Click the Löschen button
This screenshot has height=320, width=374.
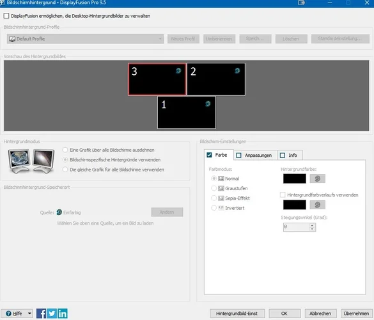[x=292, y=39]
